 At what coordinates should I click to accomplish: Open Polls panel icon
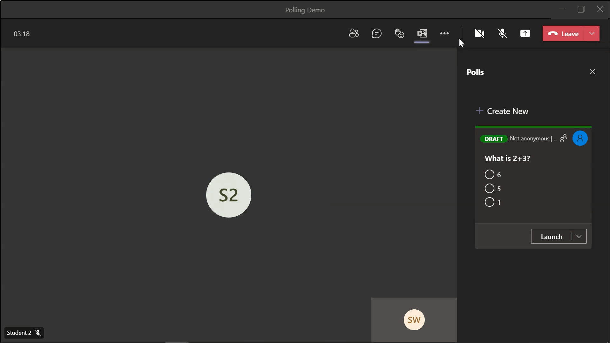pos(422,33)
